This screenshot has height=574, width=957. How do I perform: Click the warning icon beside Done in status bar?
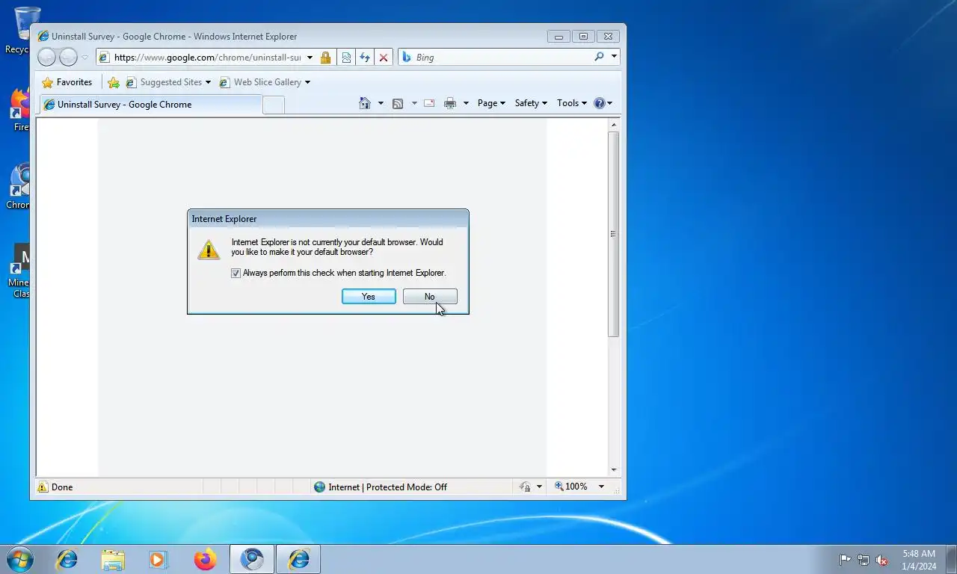pos(43,487)
